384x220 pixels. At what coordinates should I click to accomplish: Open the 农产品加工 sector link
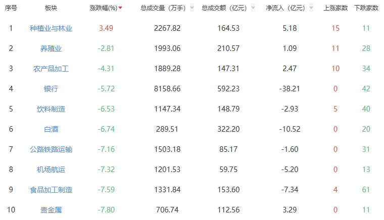[x=51, y=69]
